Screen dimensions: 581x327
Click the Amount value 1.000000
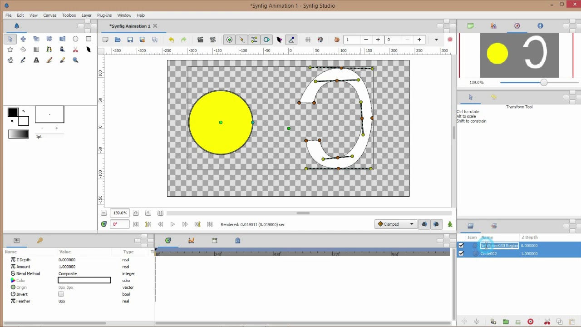pos(67,267)
